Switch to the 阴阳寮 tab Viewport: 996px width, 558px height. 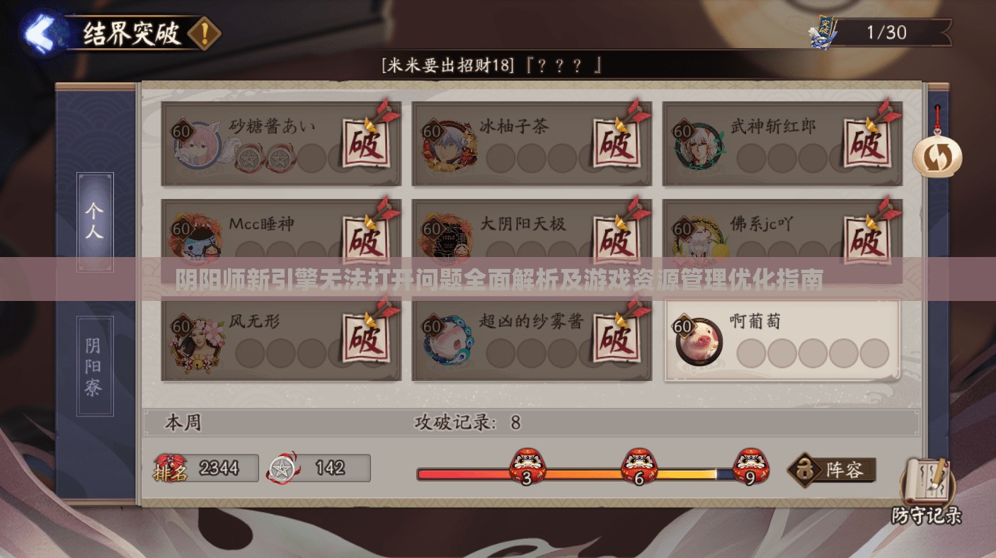(95, 366)
